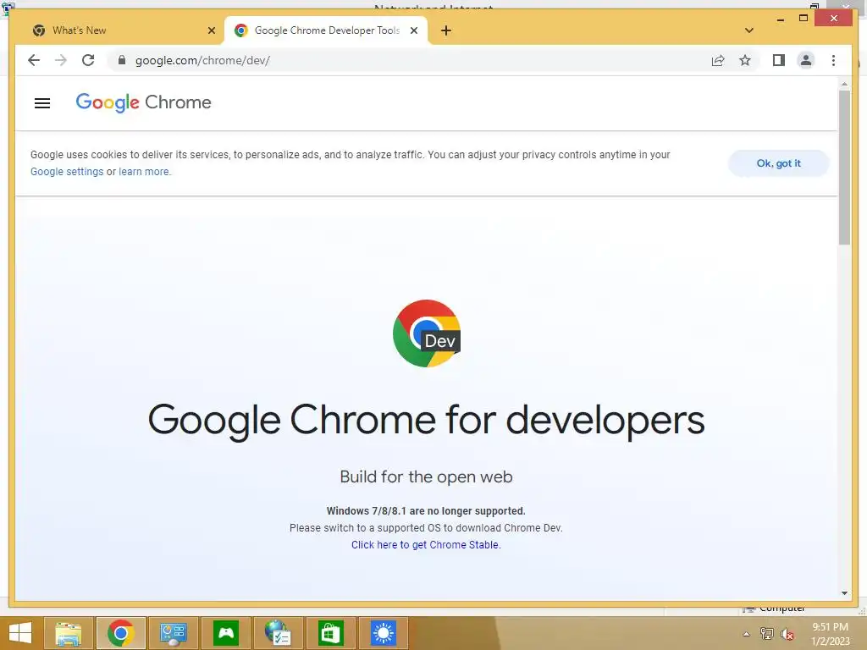867x650 pixels.
Task: Click the Build for the open web text
Action: coord(427,476)
